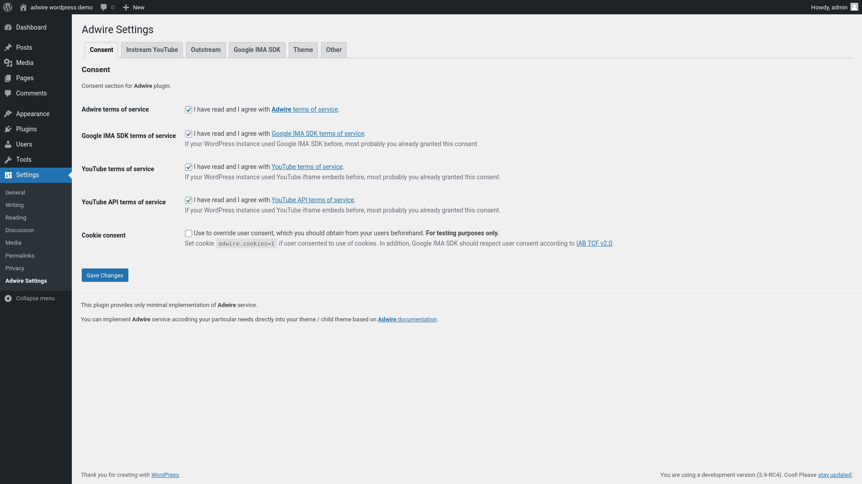Image resolution: width=862 pixels, height=484 pixels.
Task: Click the Dashboard icon in sidebar
Action: [x=8, y=27]
